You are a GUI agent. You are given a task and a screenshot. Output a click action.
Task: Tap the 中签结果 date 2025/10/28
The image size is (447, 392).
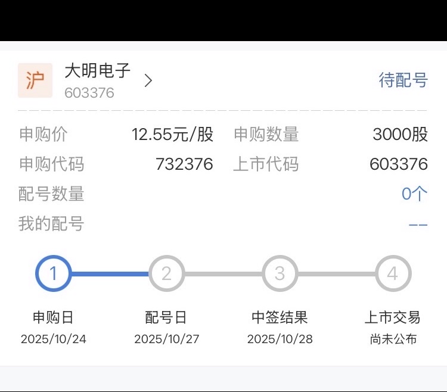pos(280,340)
